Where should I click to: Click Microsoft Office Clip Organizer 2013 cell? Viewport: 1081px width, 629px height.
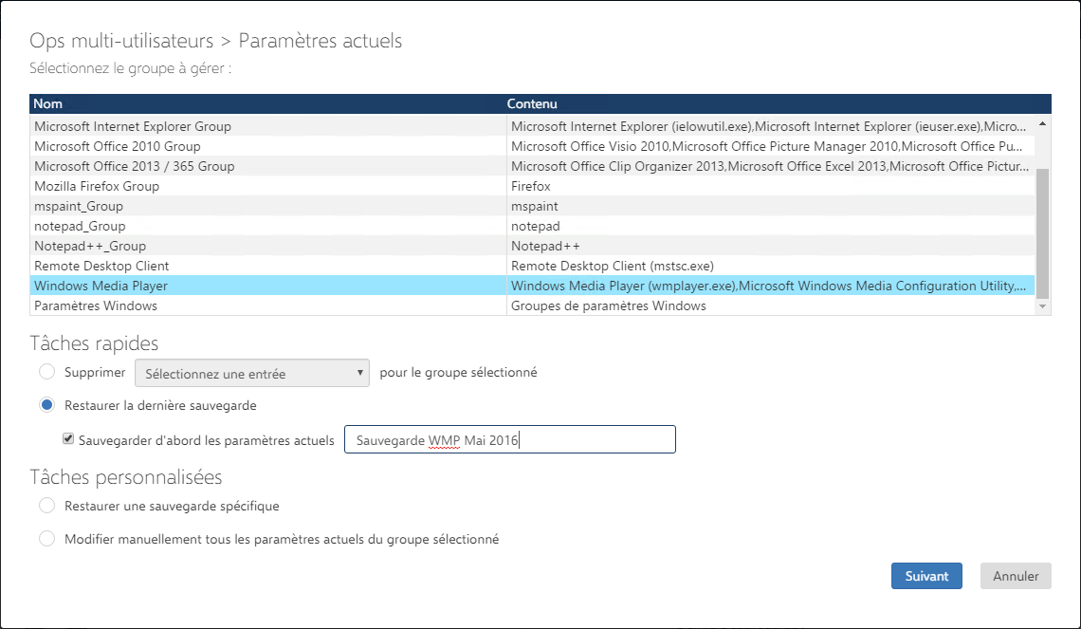point(771,166)
